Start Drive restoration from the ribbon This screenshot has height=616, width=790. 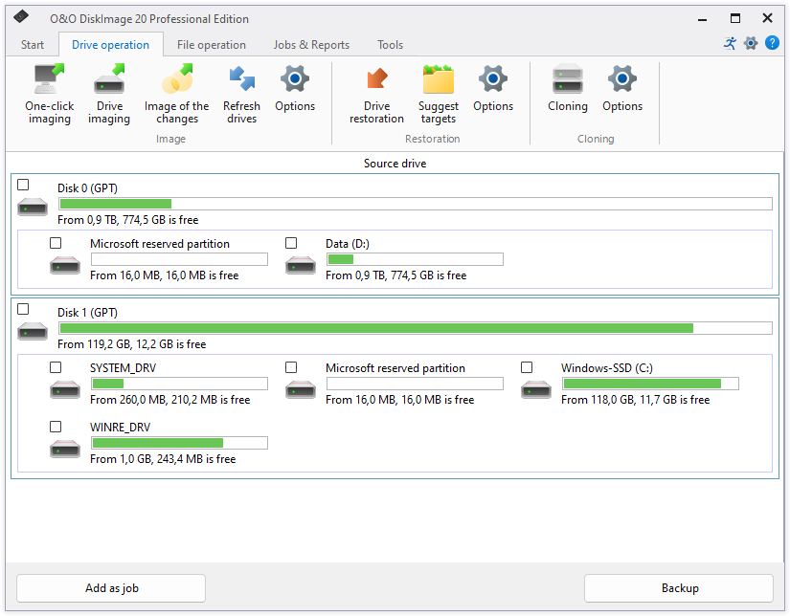coord(376,79)
